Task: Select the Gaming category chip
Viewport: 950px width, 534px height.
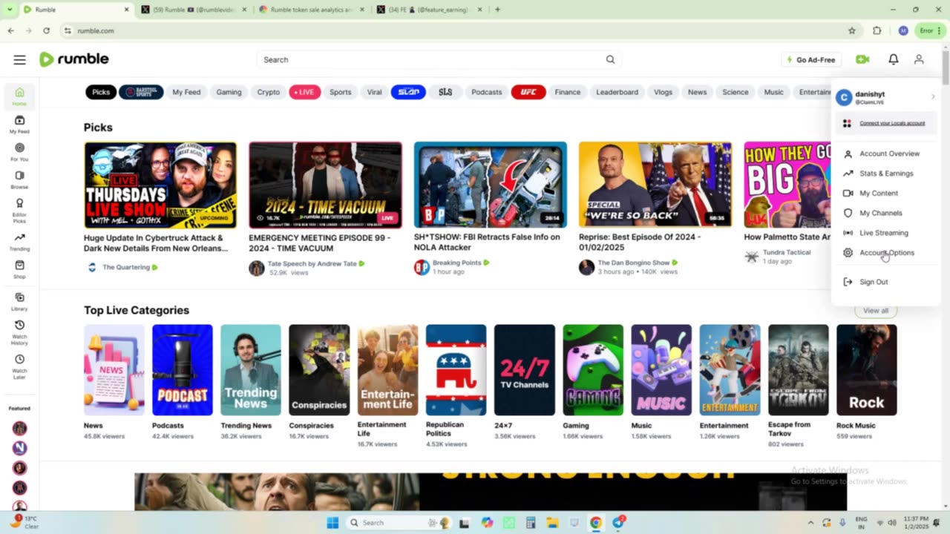Action: point(229,92)
